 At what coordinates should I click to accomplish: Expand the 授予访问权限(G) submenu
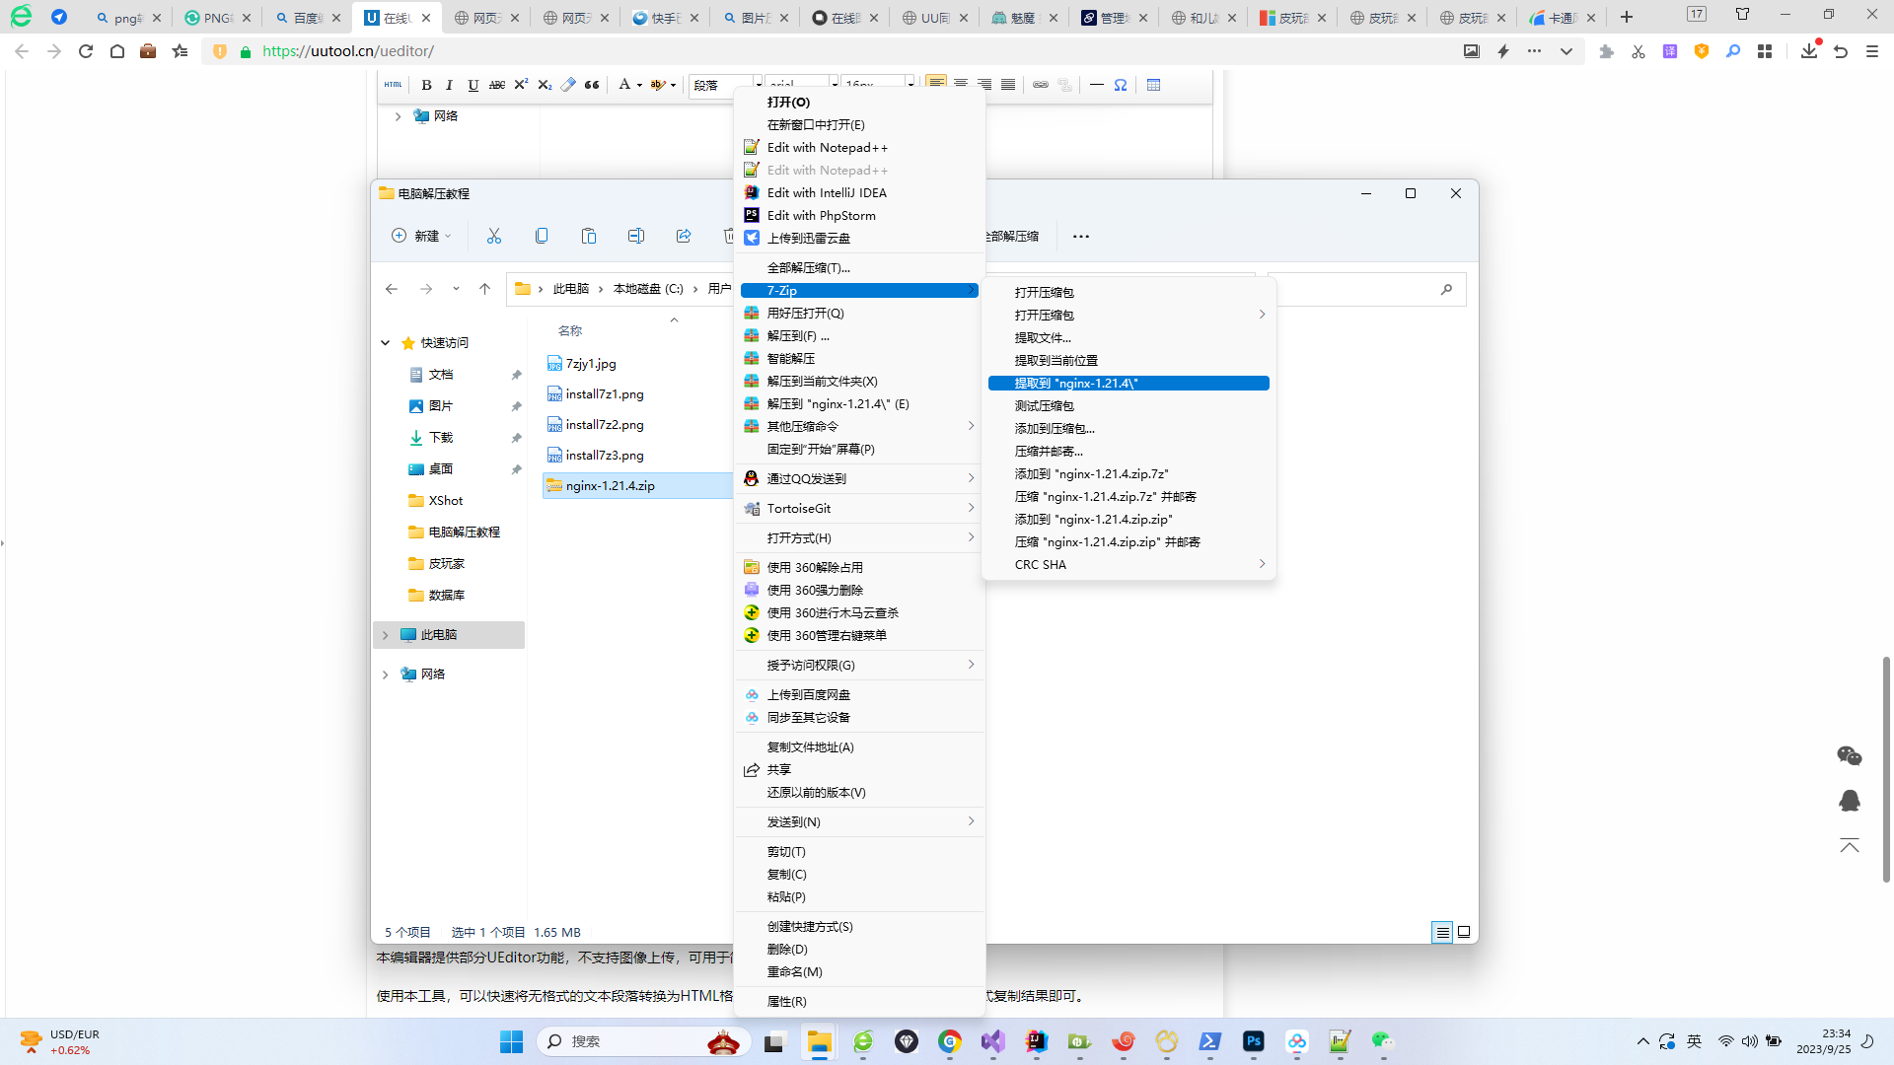pos(859,665)
